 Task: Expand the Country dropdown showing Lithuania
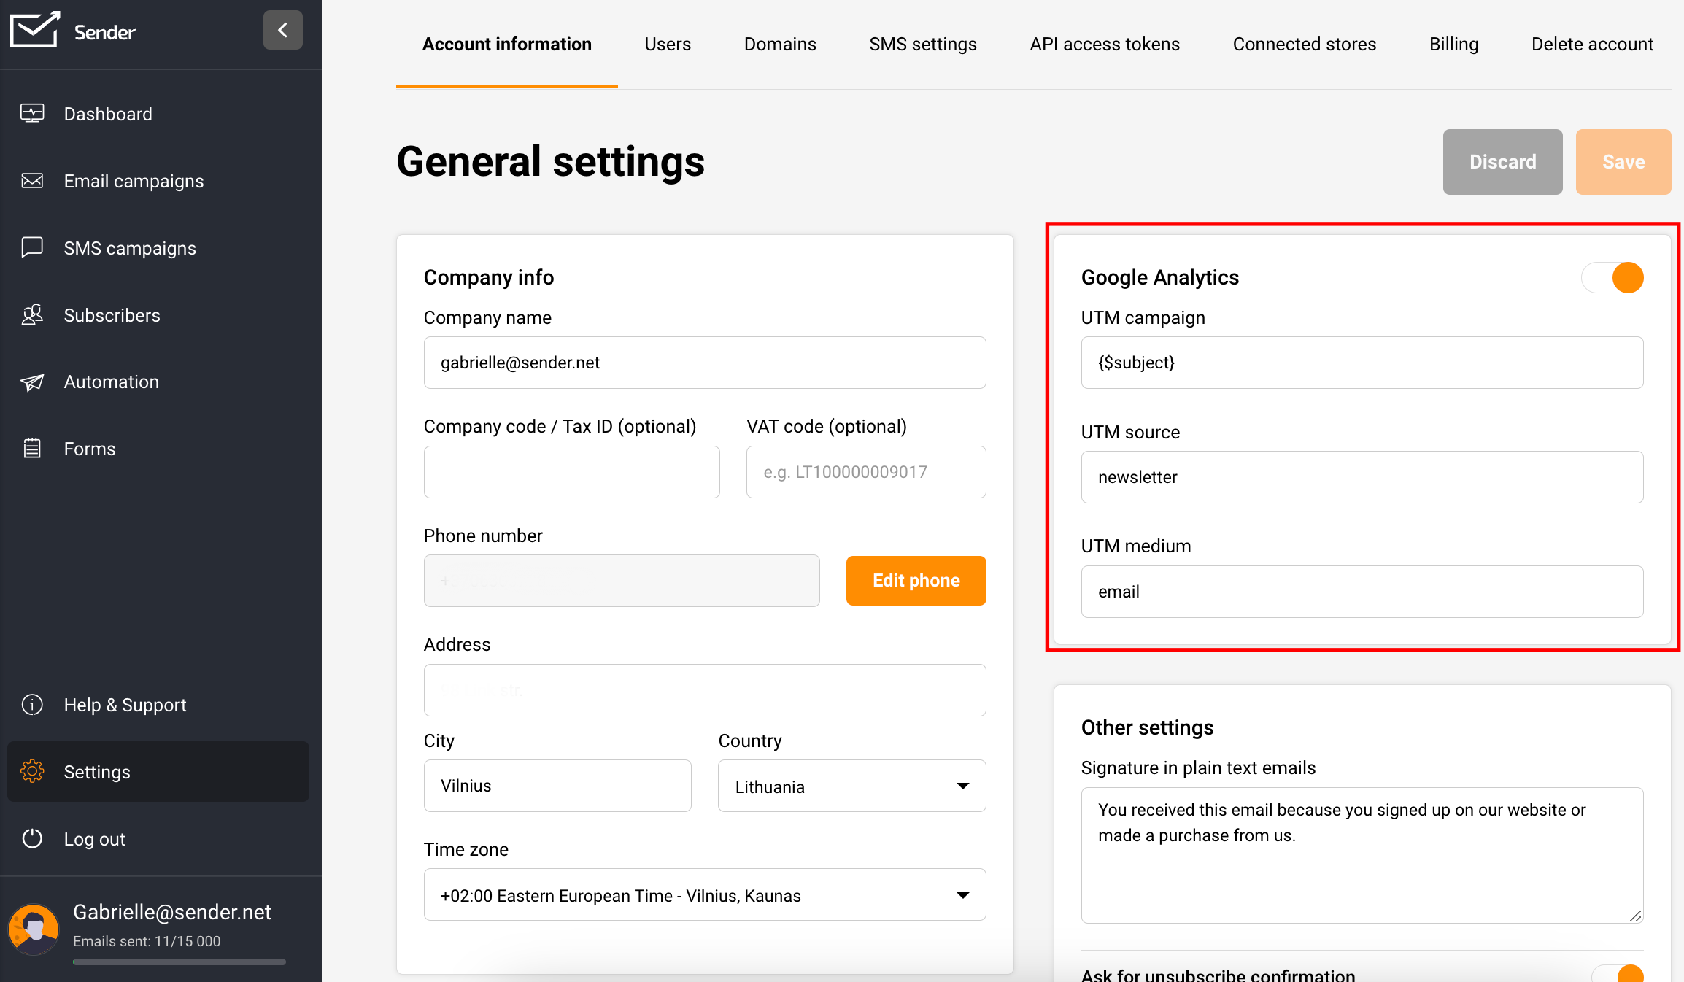[851, 786]
